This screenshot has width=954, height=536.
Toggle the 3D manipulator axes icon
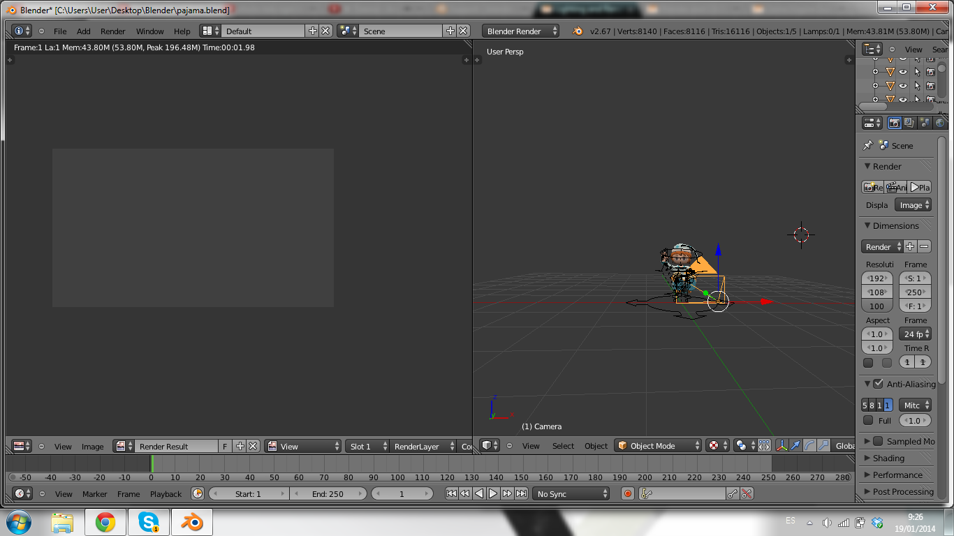781,445
